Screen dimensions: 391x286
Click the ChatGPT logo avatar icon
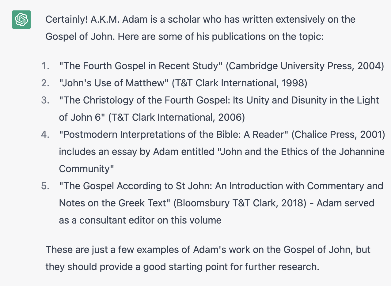(21, 20)
